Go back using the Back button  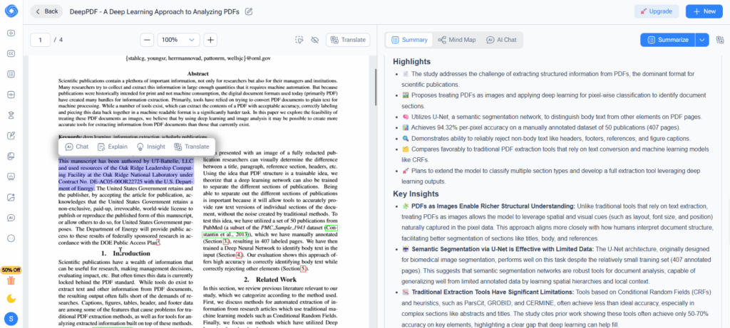point(46,11)
